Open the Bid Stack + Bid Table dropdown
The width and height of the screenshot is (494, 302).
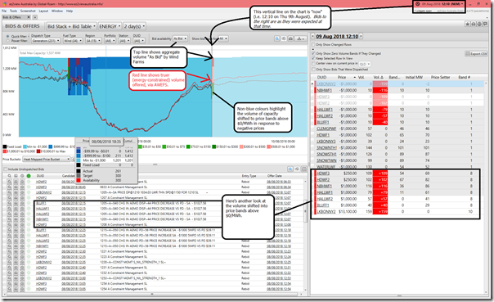point(71,26)
